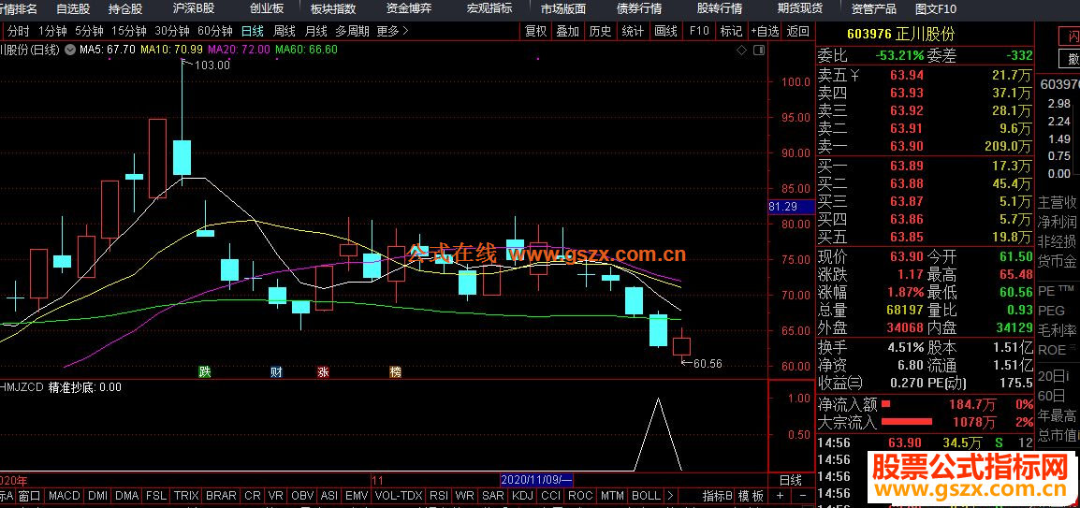
Task: Select the BRAR indicator tab
Action: pyautogui.click(x=221, y=496)
